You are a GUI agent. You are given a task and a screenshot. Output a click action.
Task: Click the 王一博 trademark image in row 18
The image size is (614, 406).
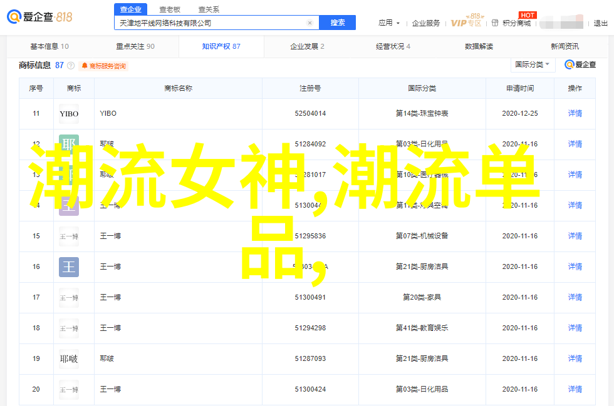[69, 328]
